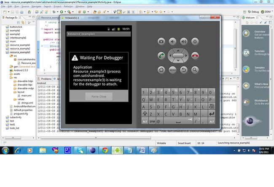274x187 pixels.
Task: Click the D-pad right arrow
Action: [x=186, y=56]
